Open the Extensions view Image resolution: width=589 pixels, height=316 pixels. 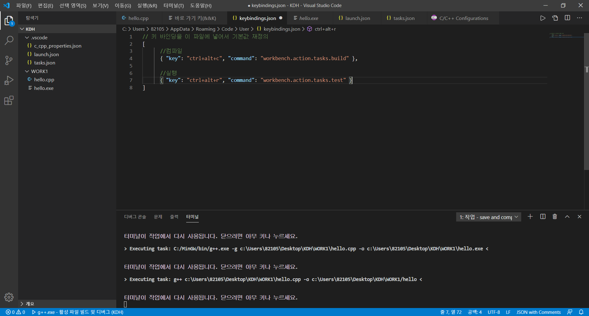point(9,100)
